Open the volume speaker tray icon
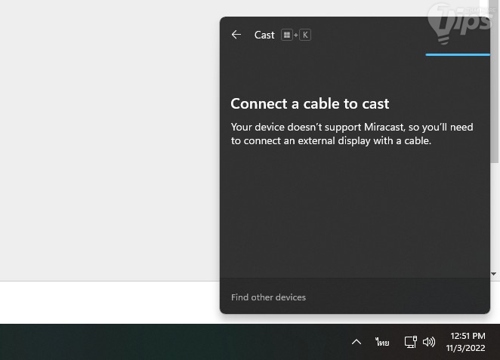Image resolution: width=500 pixels, height=360 pixels. (x=428, y=342)
